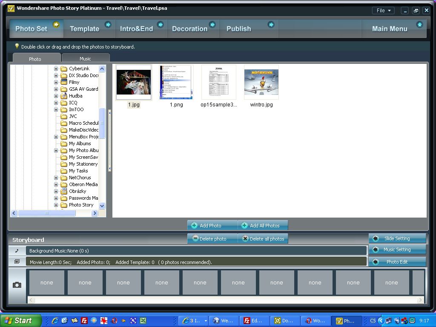Open the Windows Start menu

coord(20,321)
